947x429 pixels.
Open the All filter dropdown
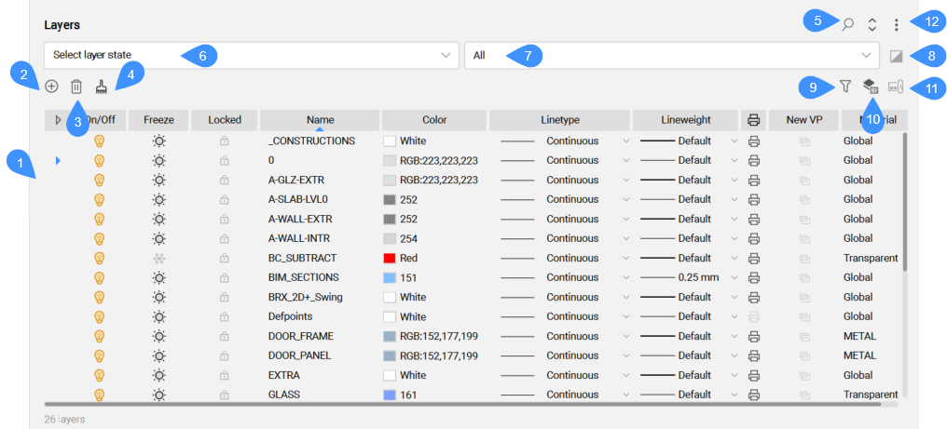pyautogui.click(x=671, y=55)
